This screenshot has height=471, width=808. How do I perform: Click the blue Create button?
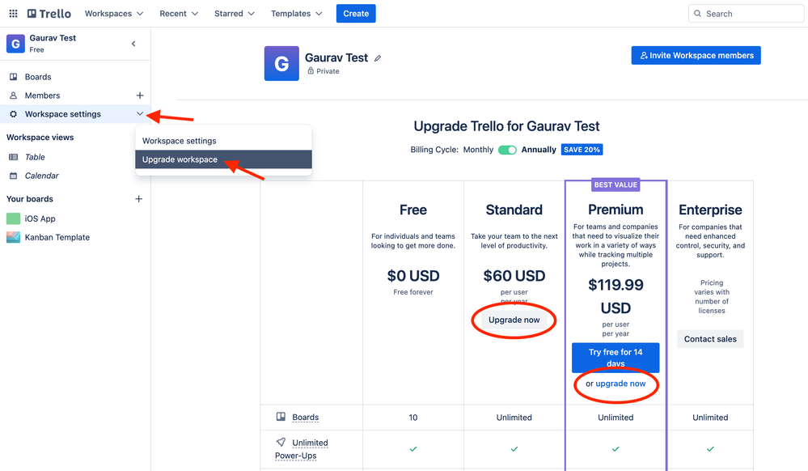coord(356,14)
